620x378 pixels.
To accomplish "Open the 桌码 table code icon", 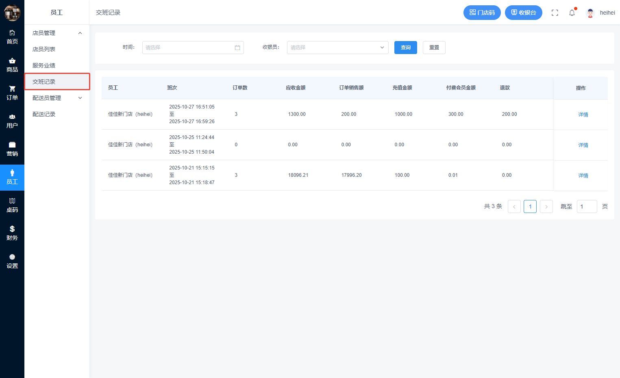I will point(12,201).
